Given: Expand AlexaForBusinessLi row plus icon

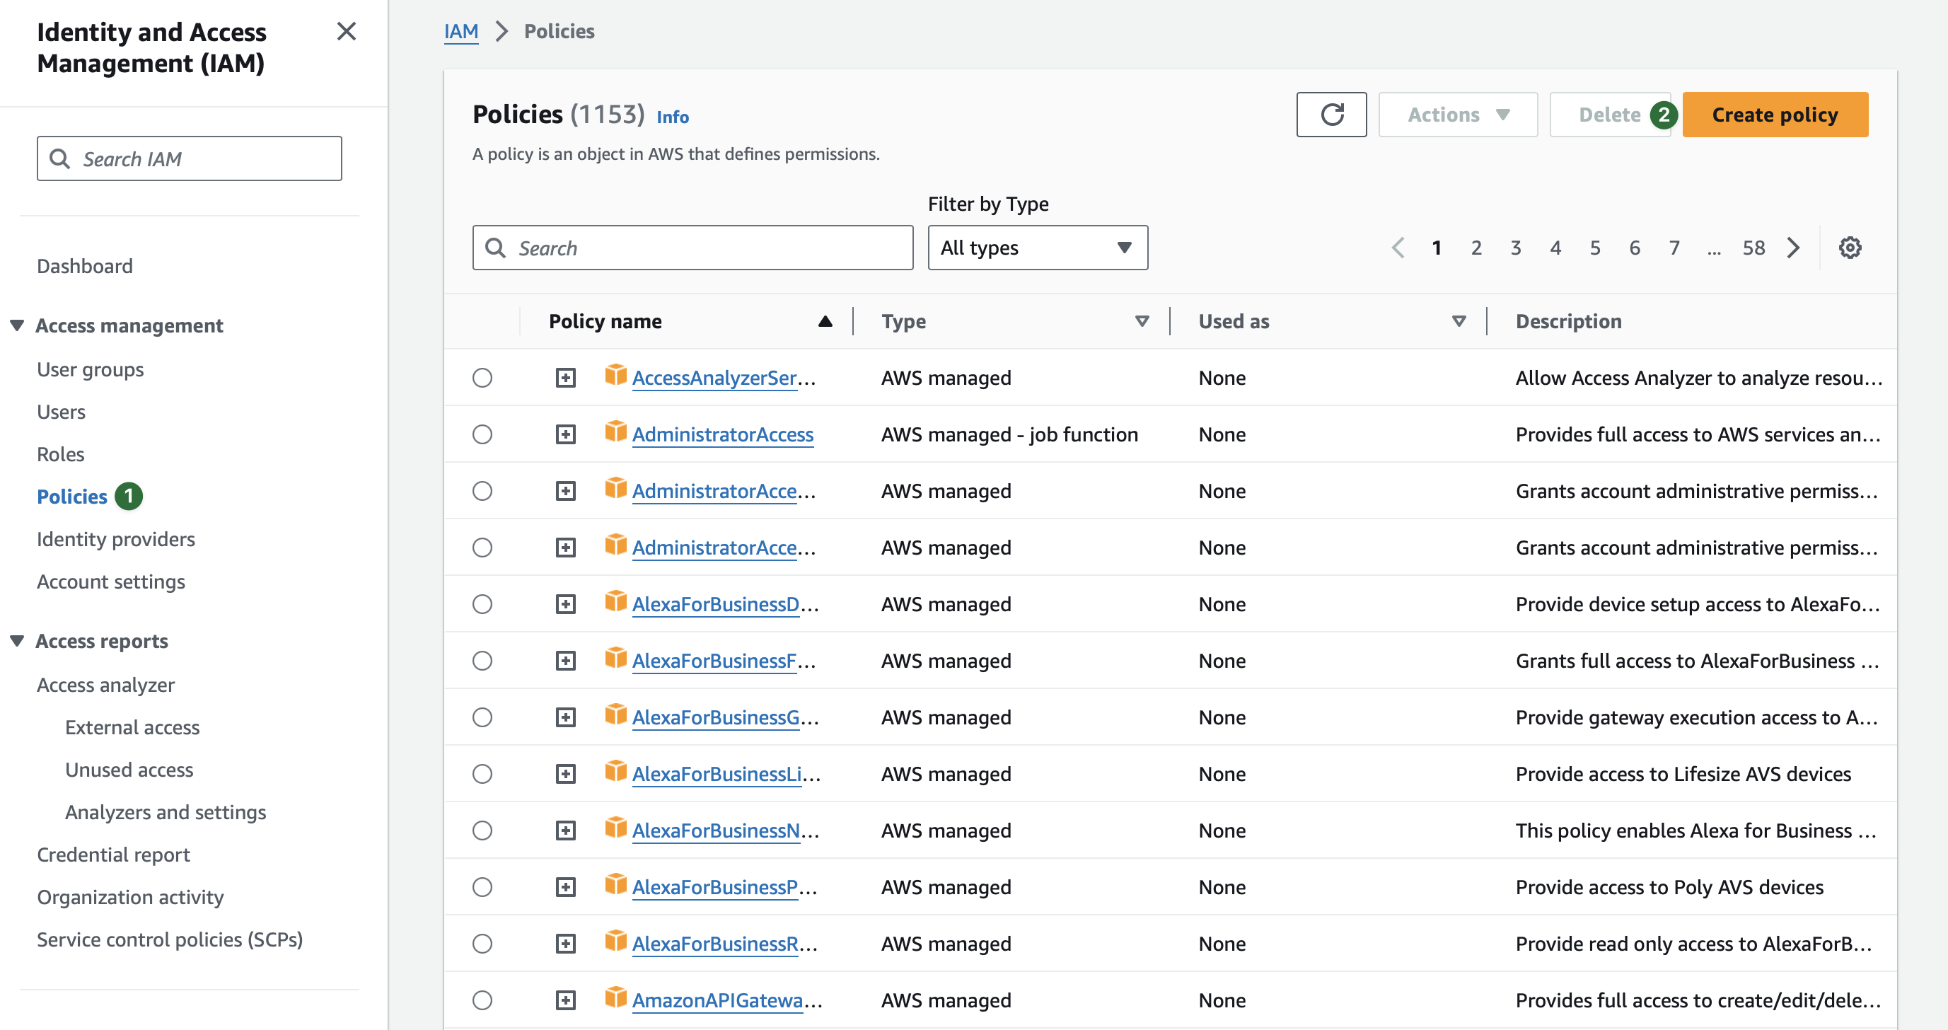Looking at the screenshot, I should pos(566,774).
